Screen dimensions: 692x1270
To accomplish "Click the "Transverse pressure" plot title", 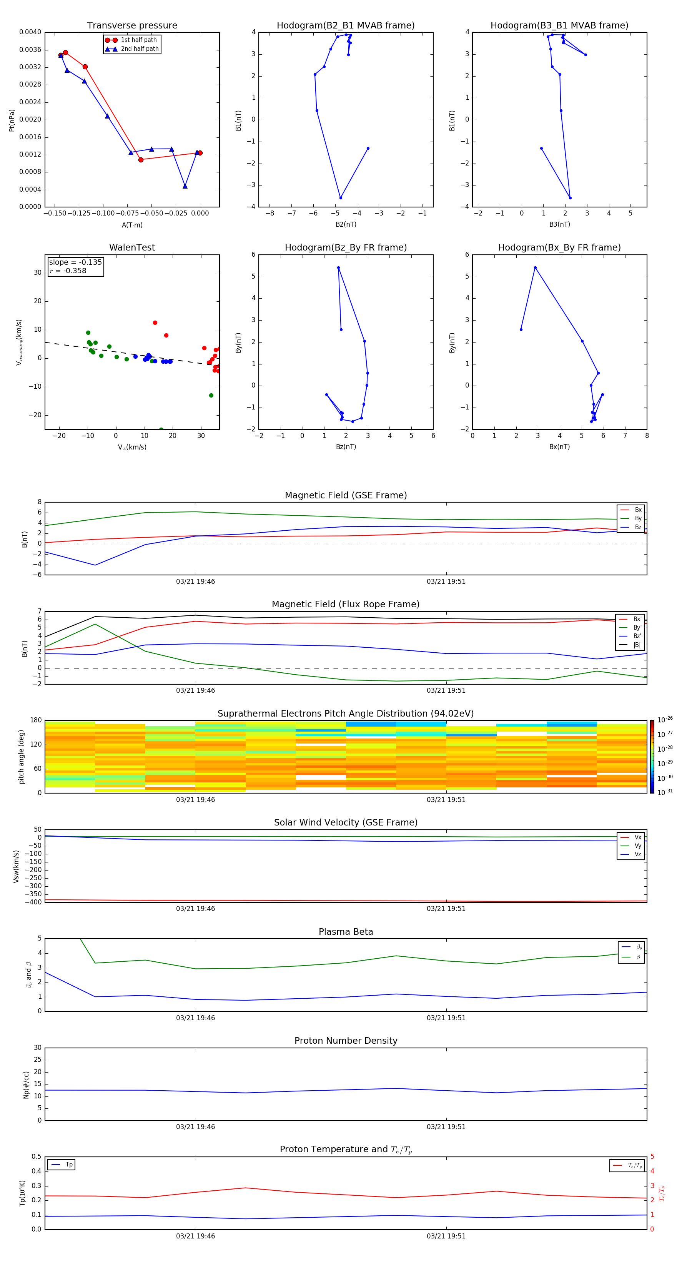I will pos(132,26).
